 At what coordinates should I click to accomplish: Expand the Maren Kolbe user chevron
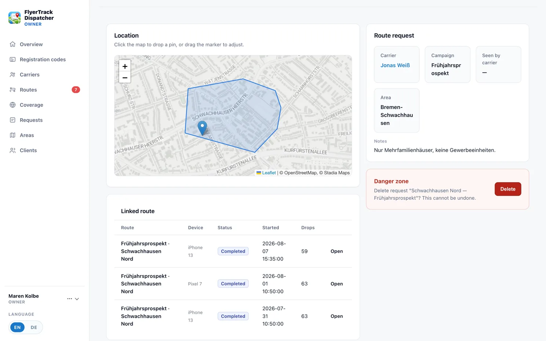click(77, 299)
